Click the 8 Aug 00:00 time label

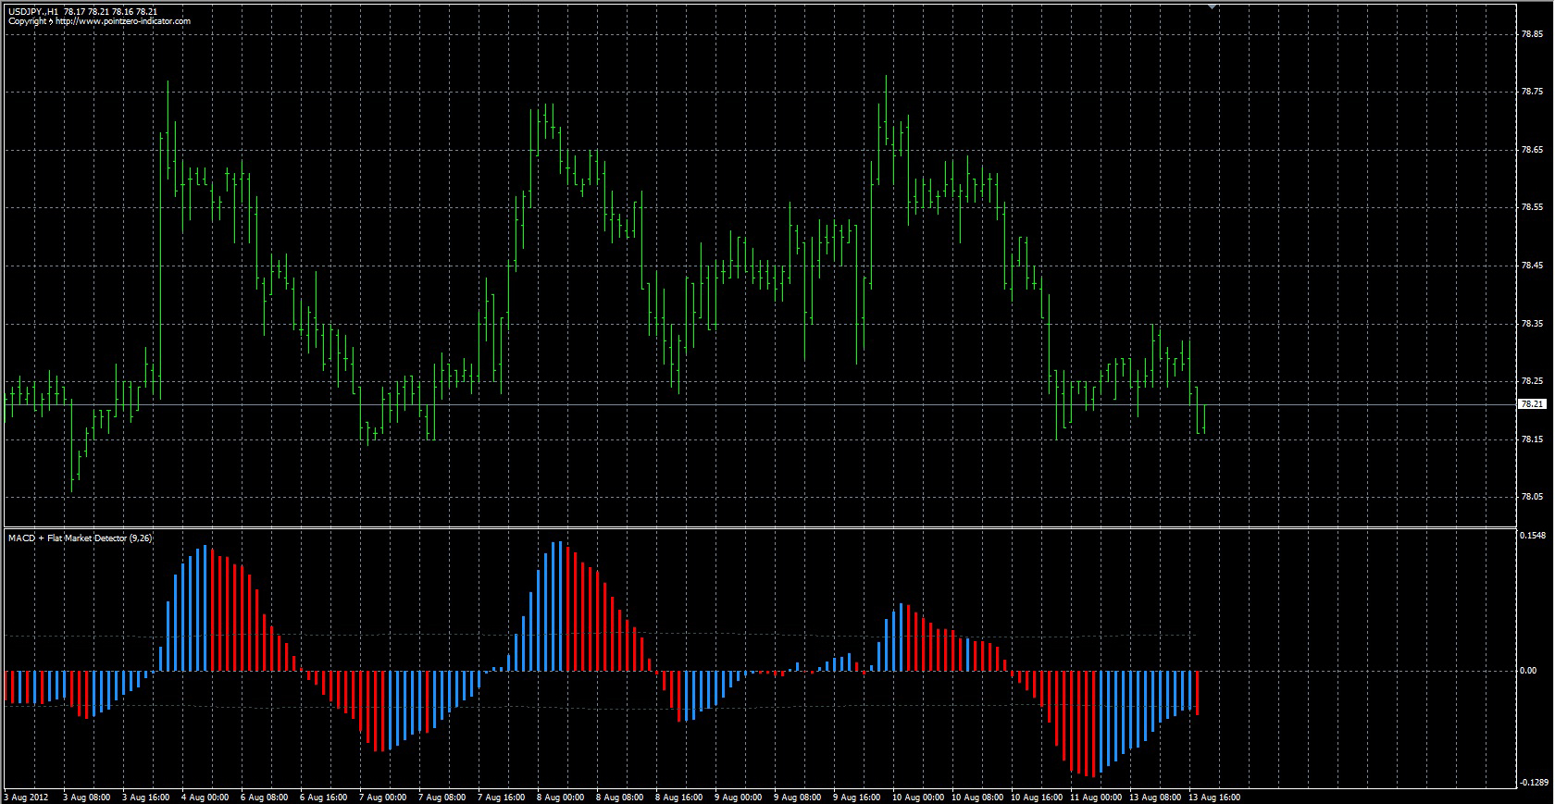point(561,797)
